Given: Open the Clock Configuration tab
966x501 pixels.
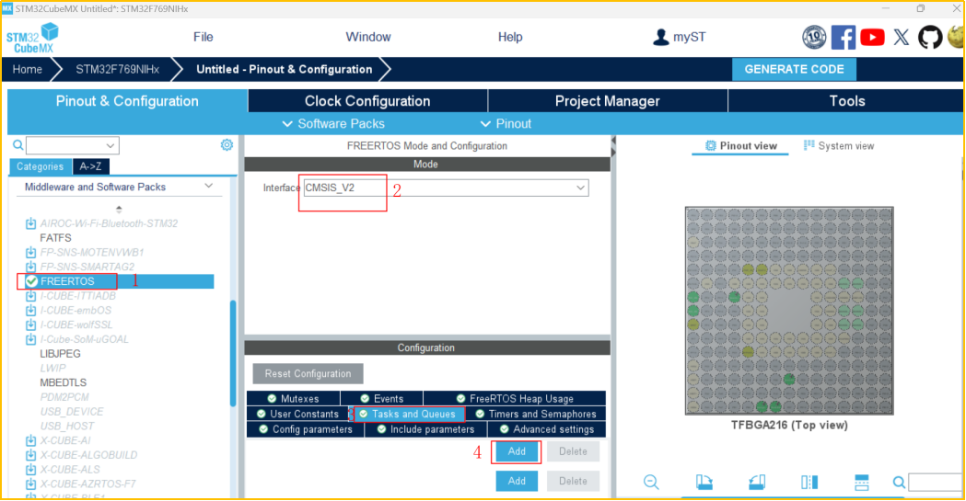Looking at the screenshot, I should [x=367, y=101].
